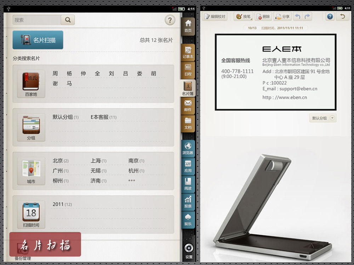Open the 邮件 mail sidebar icon
This screenshot has width=354, height=265.
tap(188, 106)
